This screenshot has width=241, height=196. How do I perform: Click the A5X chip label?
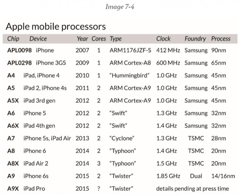pos(13,101)
